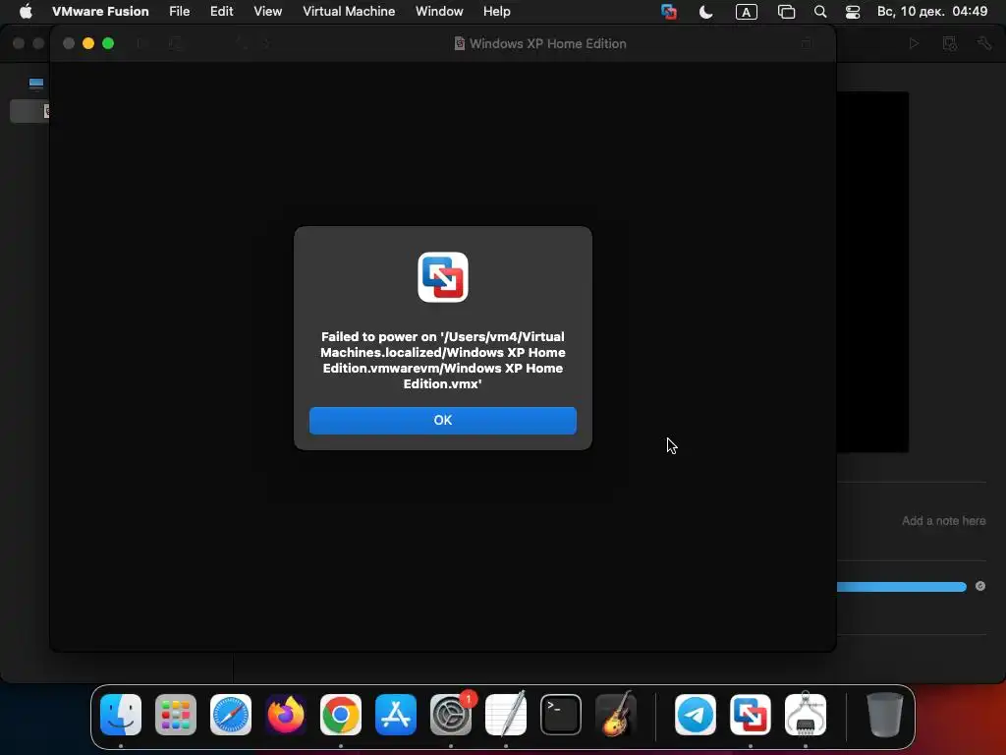1006x755 pixels.
Task: Open the VMware Fusion application menu
Action: [x=100, y=12]
